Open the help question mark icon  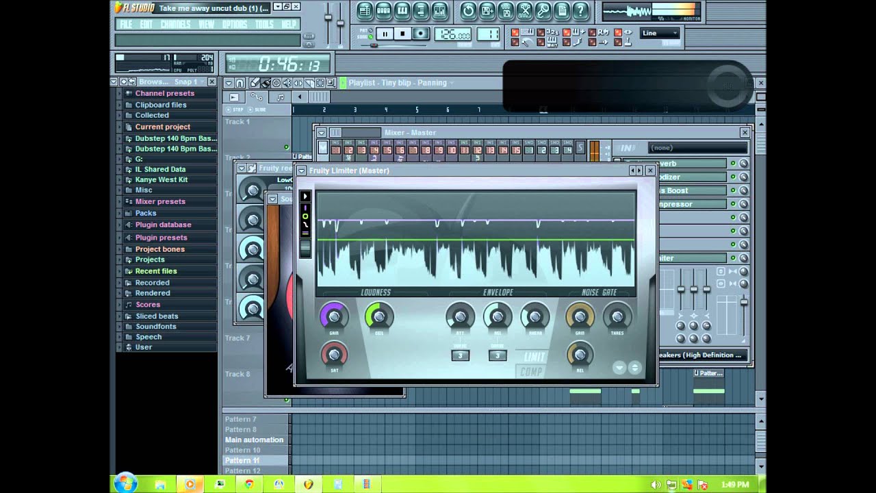[580, 10]
